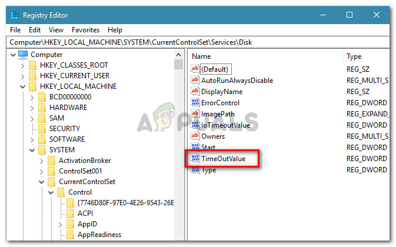
Task: Click the SAM folder icon
Action: coord(42,118)
